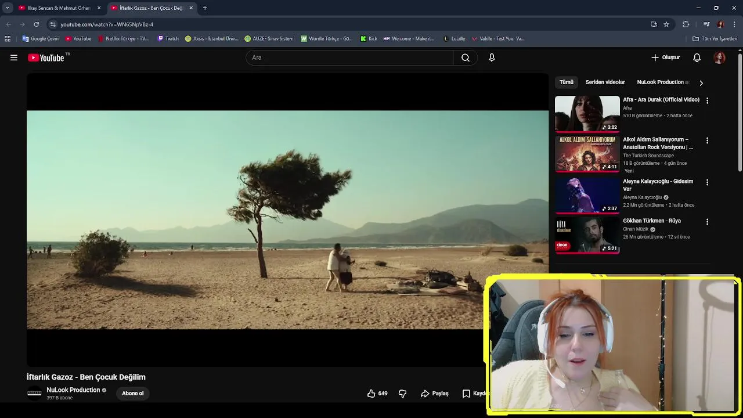
Task: Open the apps grid in bookmarks bar
Action: pos(8,39)
